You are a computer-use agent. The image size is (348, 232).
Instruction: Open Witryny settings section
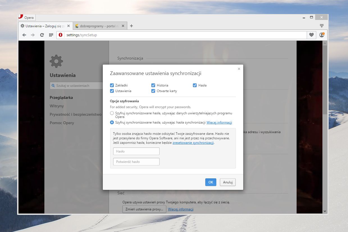pos(57,106)
